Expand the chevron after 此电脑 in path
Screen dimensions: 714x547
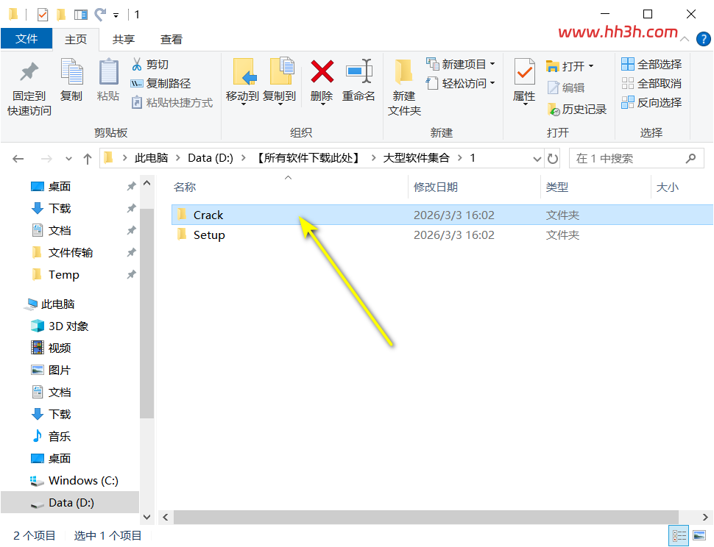click(x=178, y=158)
